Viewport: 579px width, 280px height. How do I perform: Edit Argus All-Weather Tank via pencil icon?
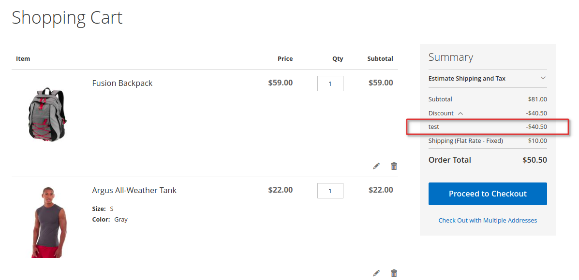(x=376, y=273)
